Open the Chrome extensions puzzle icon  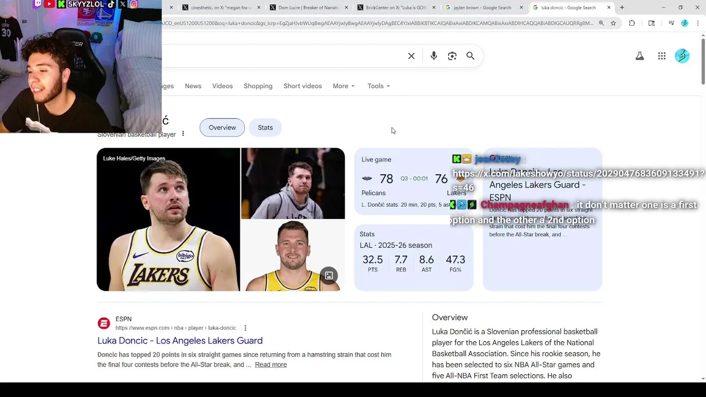coord(632,23)
